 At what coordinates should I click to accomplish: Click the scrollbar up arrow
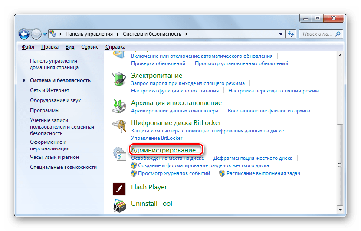pyautogui.click(x=340, y=55)
